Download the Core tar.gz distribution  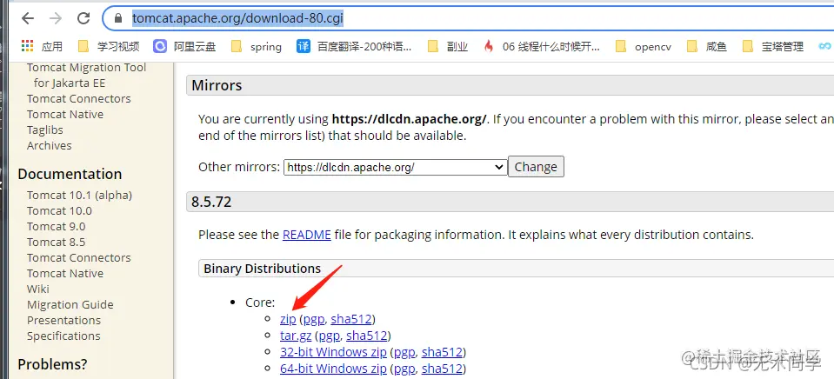tap(296, 336)
